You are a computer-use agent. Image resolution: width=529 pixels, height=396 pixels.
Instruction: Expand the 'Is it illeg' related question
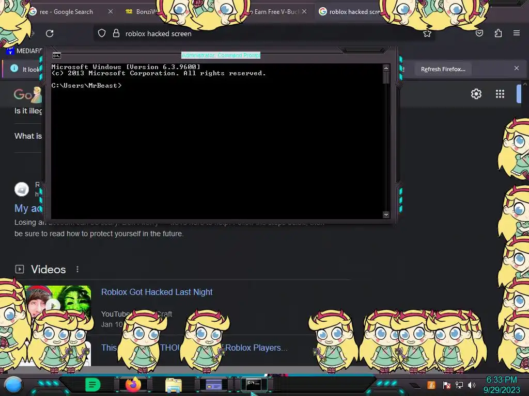click(28, 111)
